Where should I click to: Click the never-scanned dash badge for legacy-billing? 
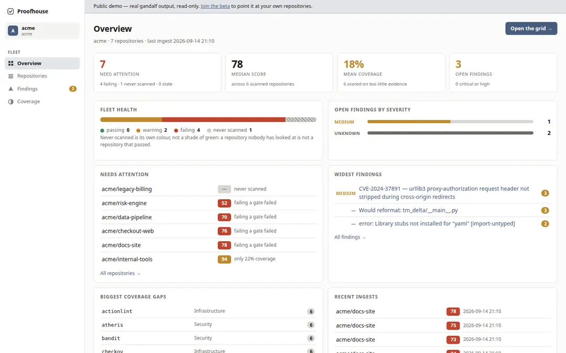(224, 189)
